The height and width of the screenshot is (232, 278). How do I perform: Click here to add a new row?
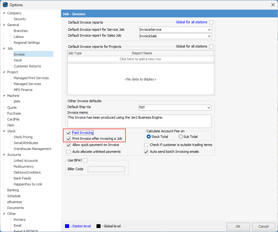[140, 59]
